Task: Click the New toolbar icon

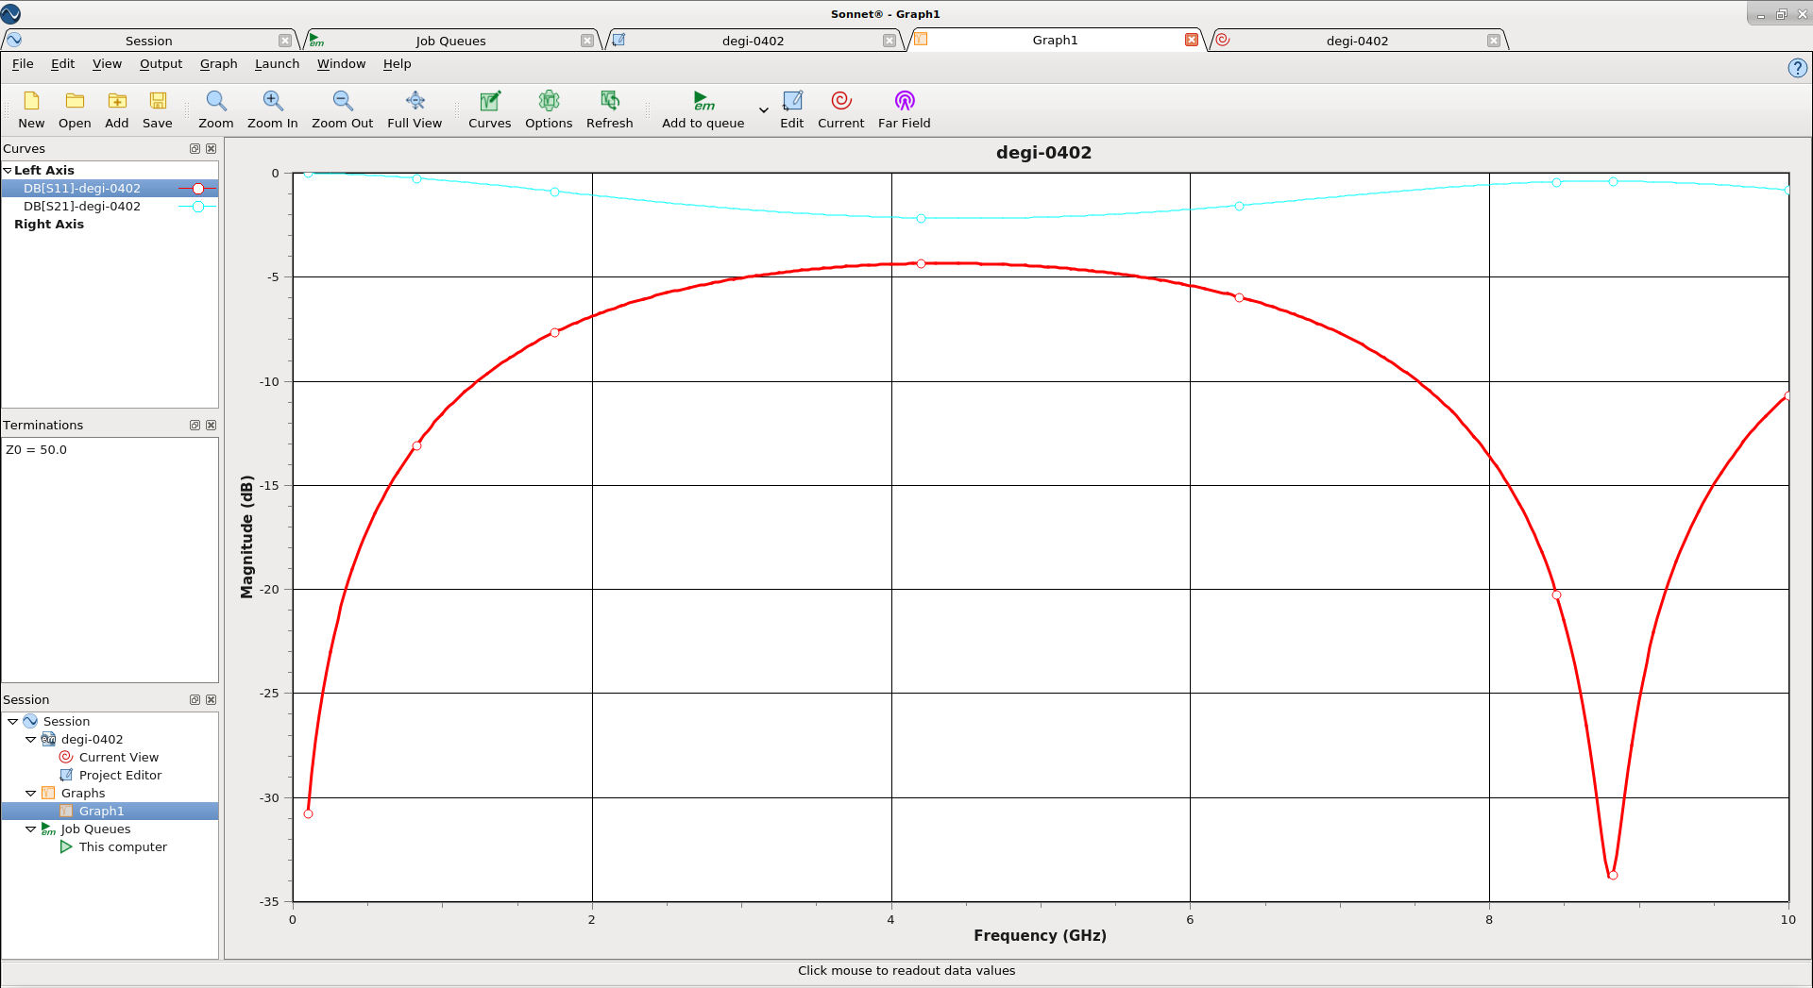Action: point(31,109)
